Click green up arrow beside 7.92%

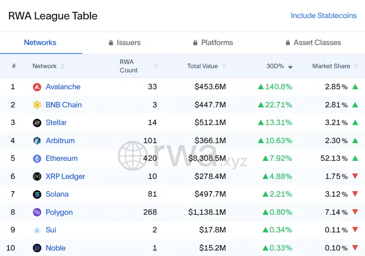[x=266, y=159]
